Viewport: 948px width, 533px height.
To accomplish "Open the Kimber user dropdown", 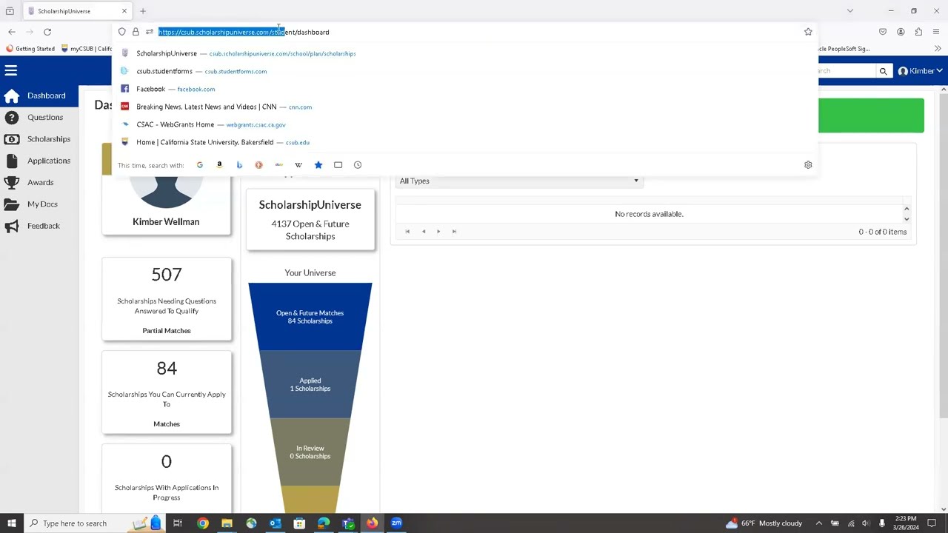I will (x=920, y=71).
